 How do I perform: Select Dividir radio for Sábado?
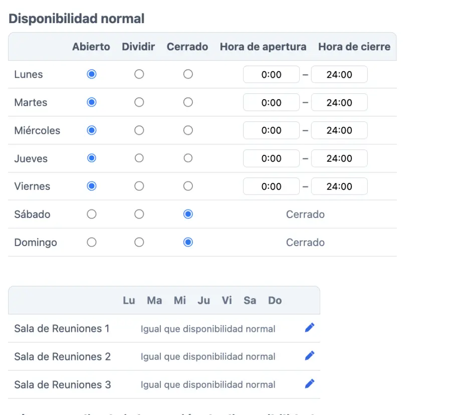coord(139,214)
